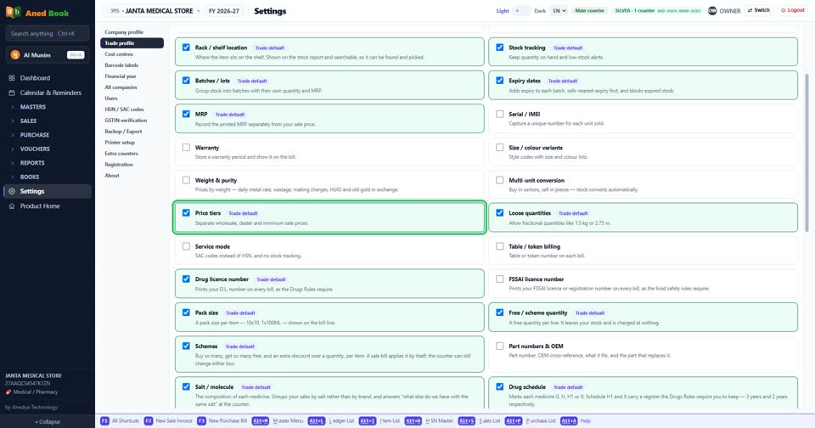
Task: Click the OWNER avatar badge
Action: pos(712,10)
